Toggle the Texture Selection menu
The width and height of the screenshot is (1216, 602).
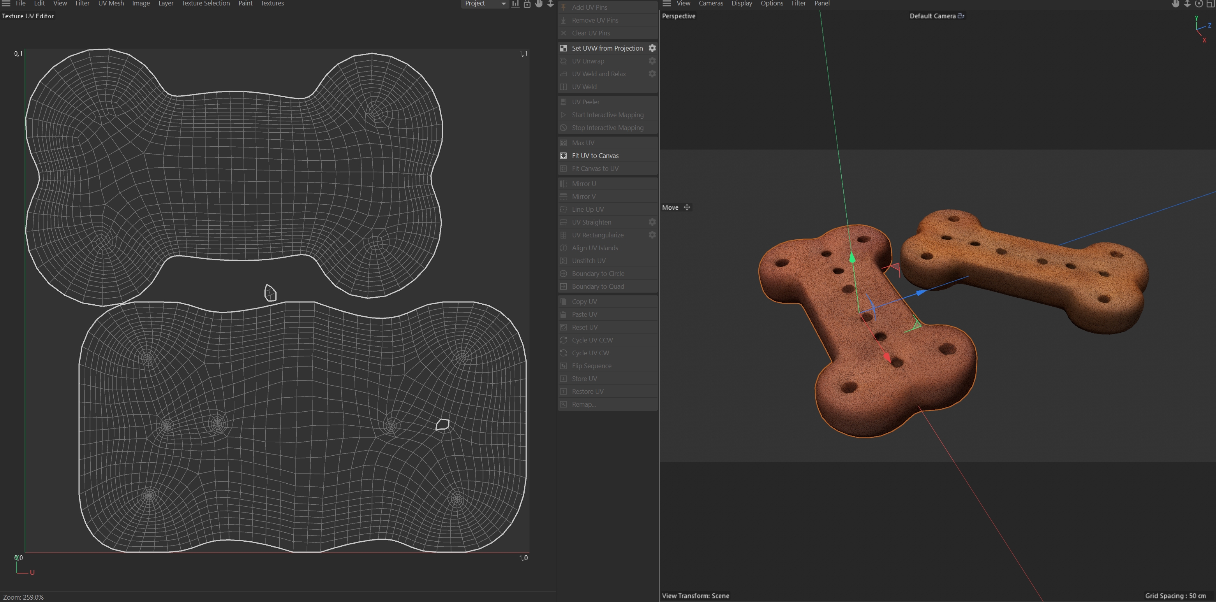click(x=205, y=4)
